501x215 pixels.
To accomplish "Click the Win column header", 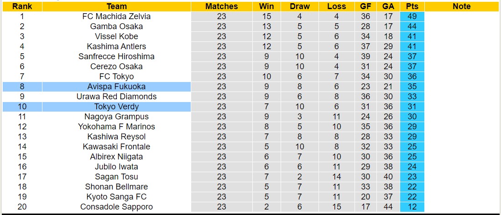I will pos(266,6).
